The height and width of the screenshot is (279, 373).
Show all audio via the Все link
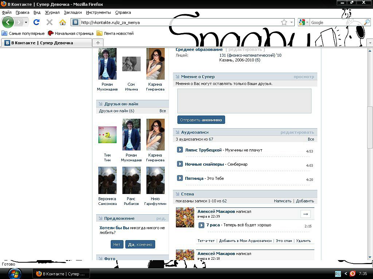(x=311, y=139)
